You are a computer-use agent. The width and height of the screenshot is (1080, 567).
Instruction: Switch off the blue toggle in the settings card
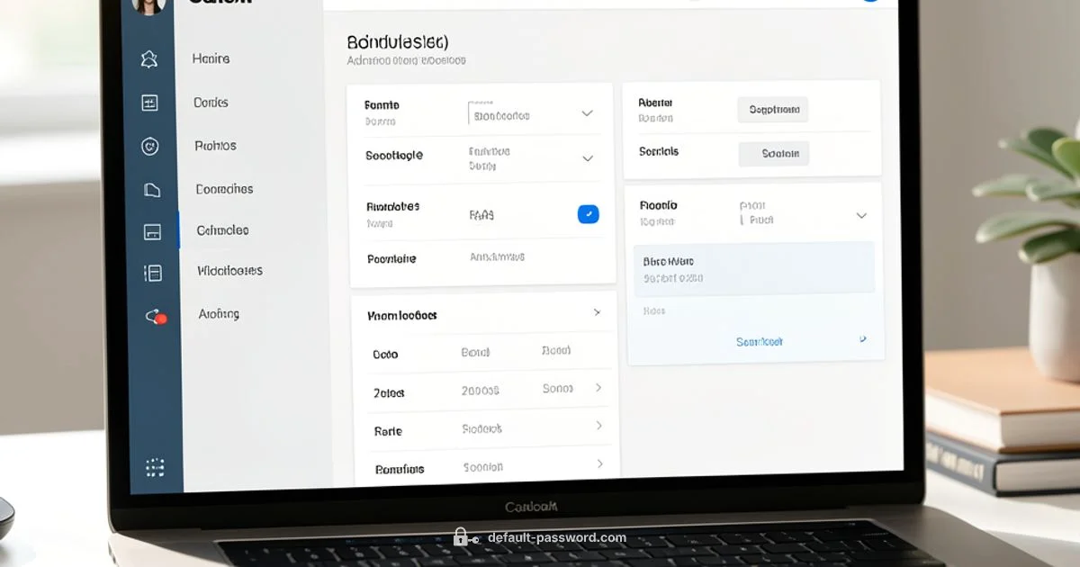(x=588, y=214)
